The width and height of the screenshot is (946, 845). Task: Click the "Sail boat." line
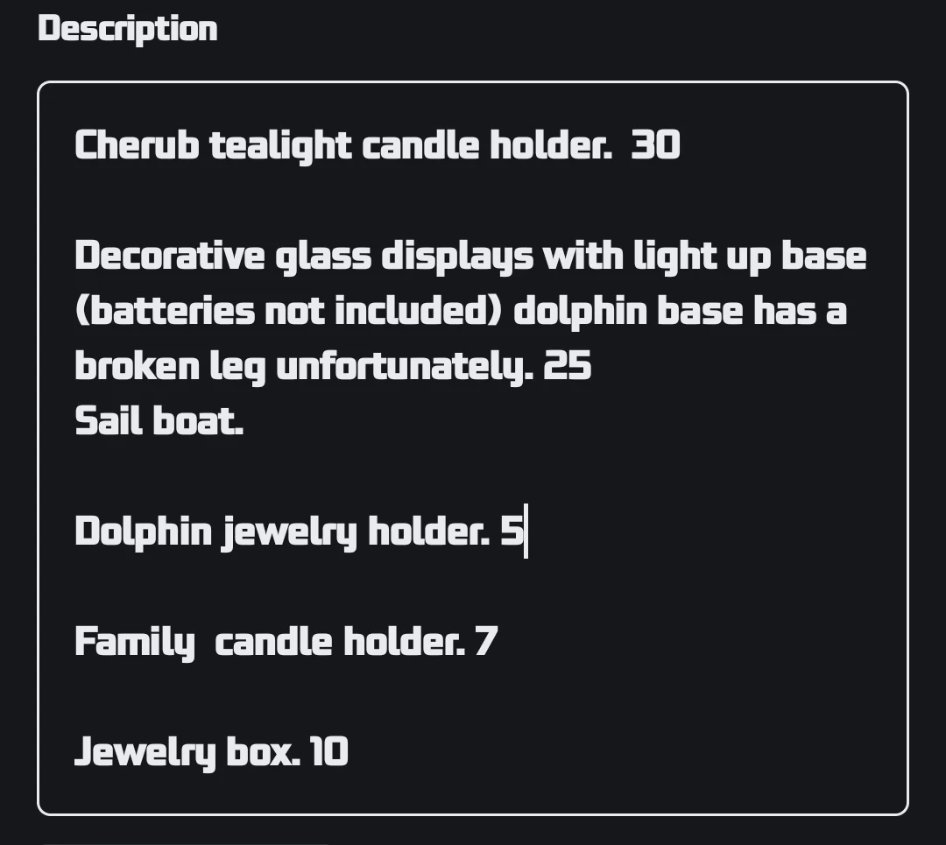[x=159, y=422]
